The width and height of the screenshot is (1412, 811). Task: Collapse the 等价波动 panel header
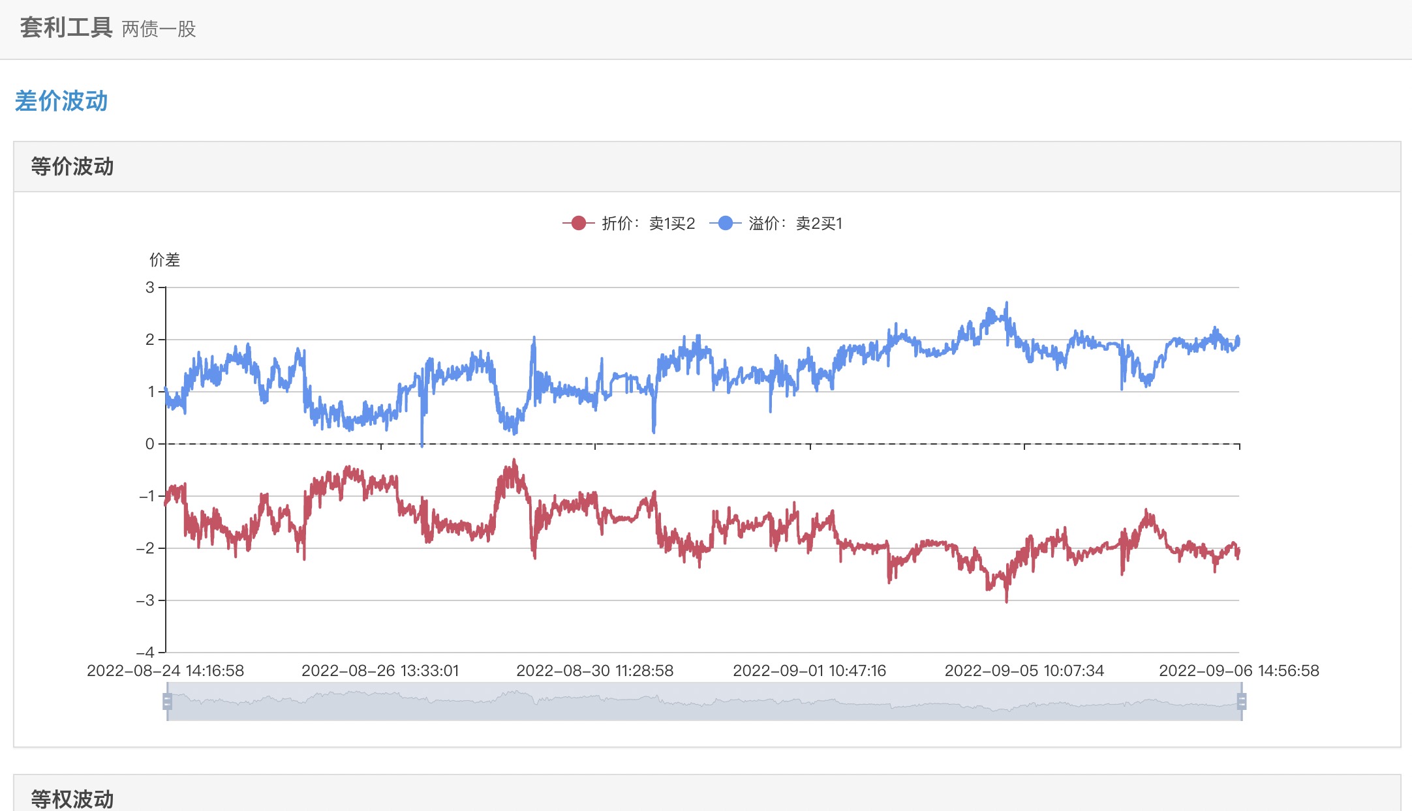pyautogui.click(x=72, y=166)
